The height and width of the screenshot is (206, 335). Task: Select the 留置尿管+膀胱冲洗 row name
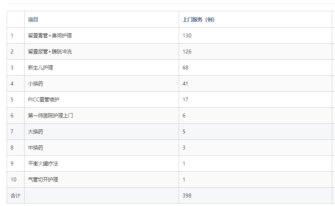tap(50, 51)
